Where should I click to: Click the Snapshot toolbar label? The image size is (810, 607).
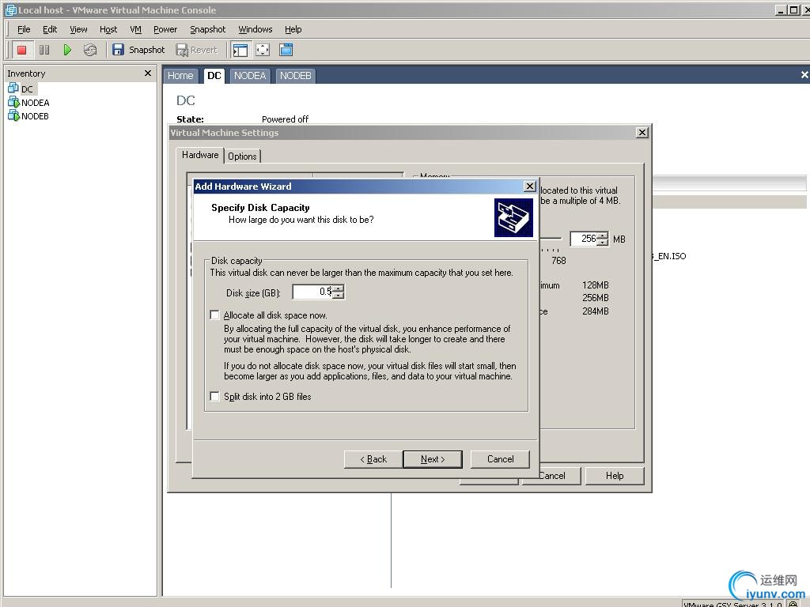[x=146, y=50]
